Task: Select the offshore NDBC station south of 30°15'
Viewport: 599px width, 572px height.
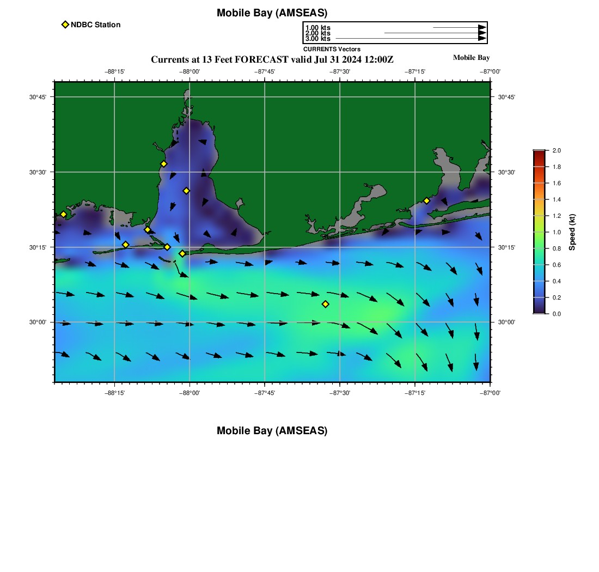Action: tap(325, 304)
